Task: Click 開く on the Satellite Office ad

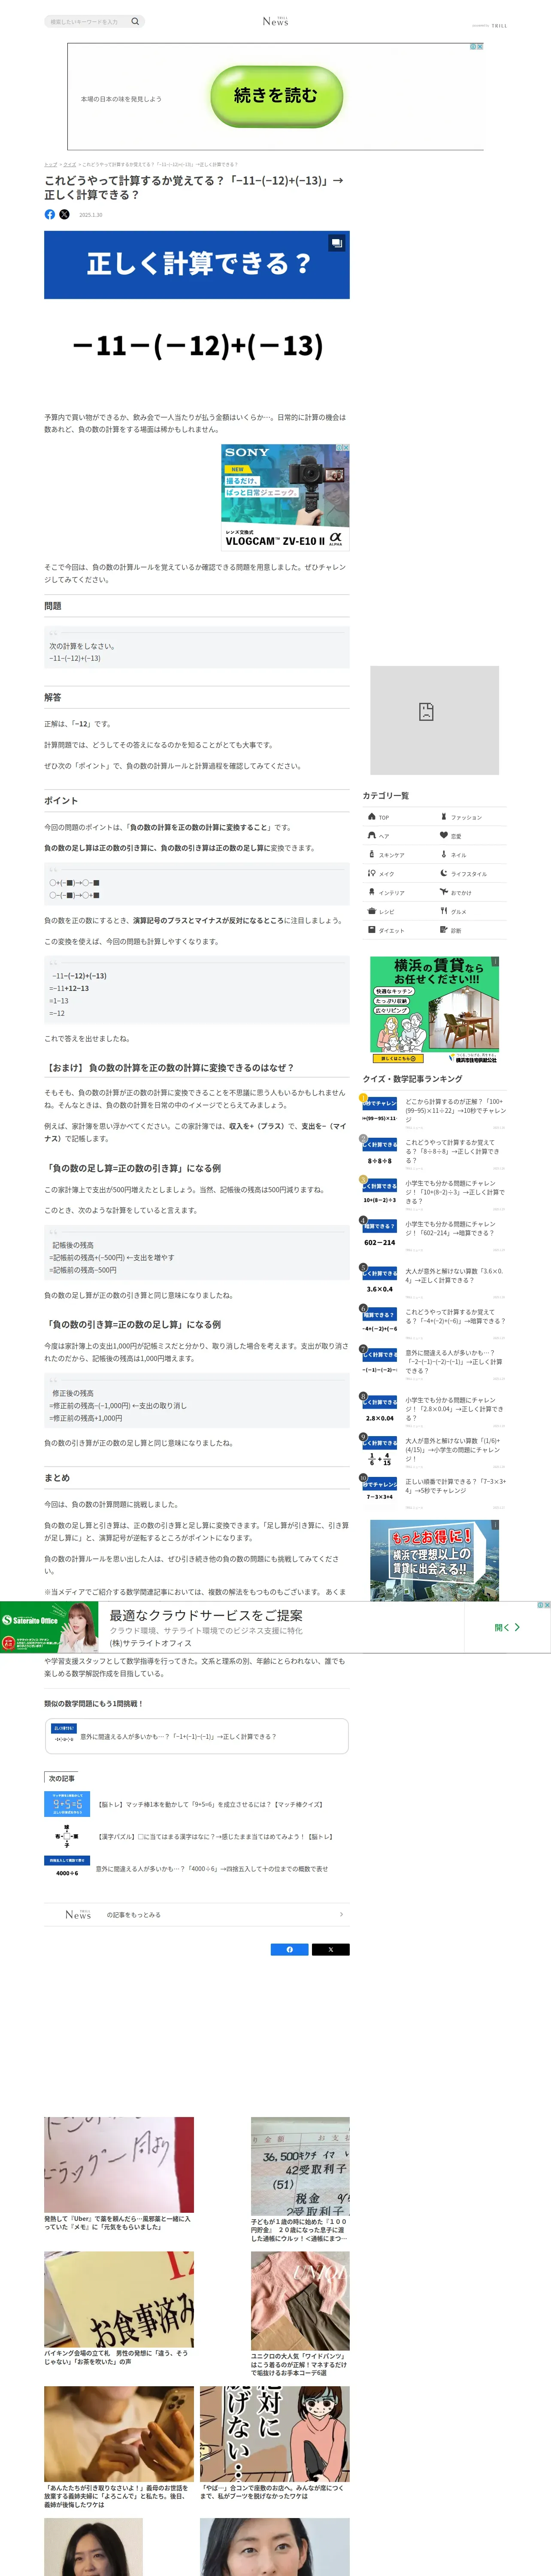Action: (x=507, y=1627)
